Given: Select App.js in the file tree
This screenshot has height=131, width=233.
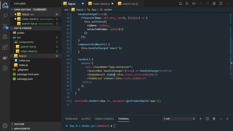Looking at the screenshot, I should point(36,56).
